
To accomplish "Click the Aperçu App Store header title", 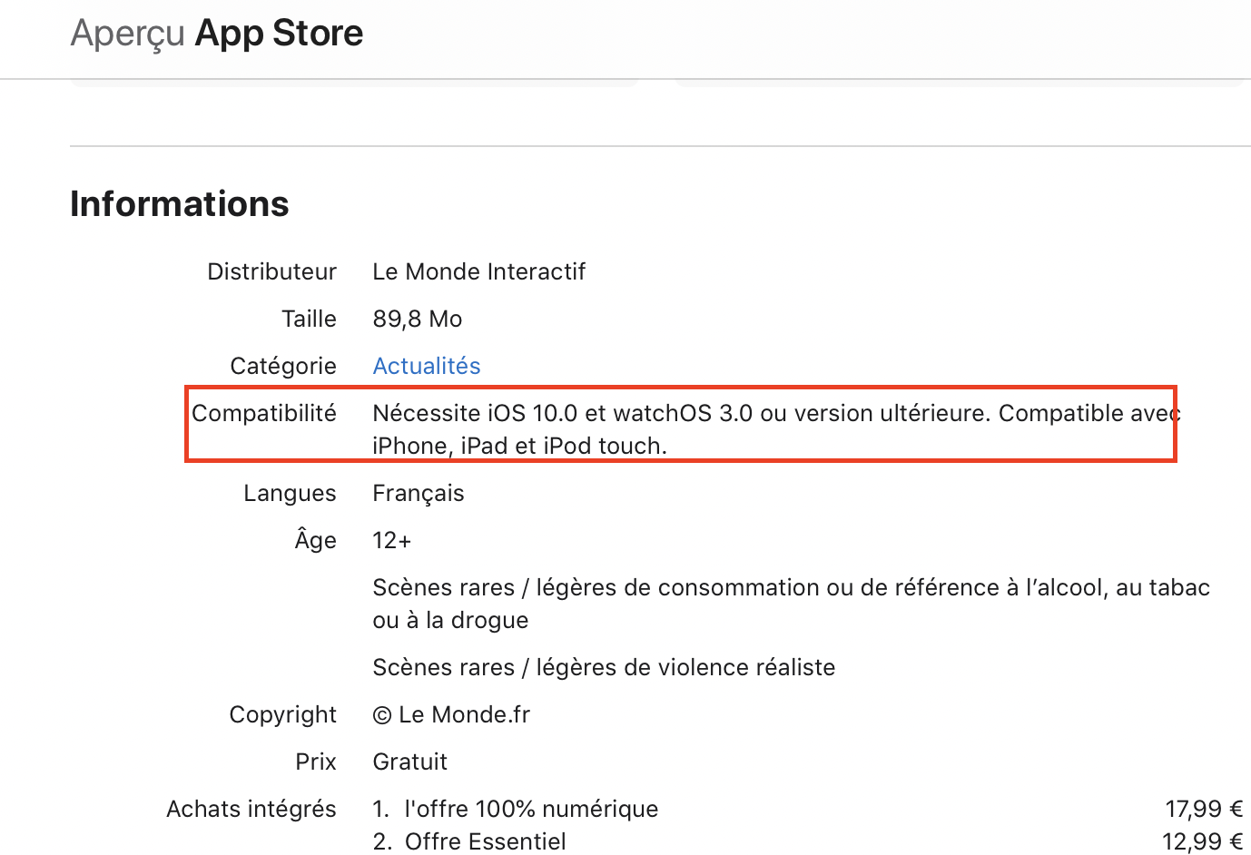I will click(x=217, y=34).
